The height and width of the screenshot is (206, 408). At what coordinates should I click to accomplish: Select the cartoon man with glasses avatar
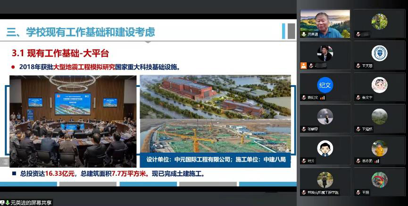[325, 148]
